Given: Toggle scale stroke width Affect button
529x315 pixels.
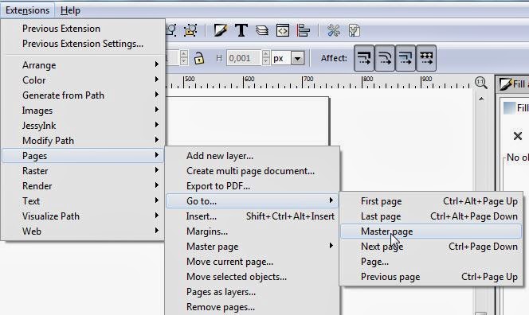Looking at the screenshot, I should pos(364,58).
